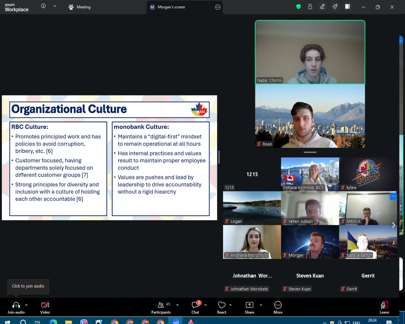
Task: Open the More options menu
Action: (278, 307)
